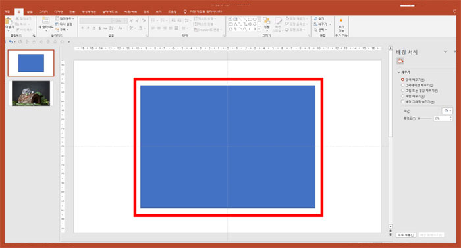The image size is (461, 248).
Task: Click the Fill paint bucket icon in Format Background pane
Action: [x=400, y=61]
